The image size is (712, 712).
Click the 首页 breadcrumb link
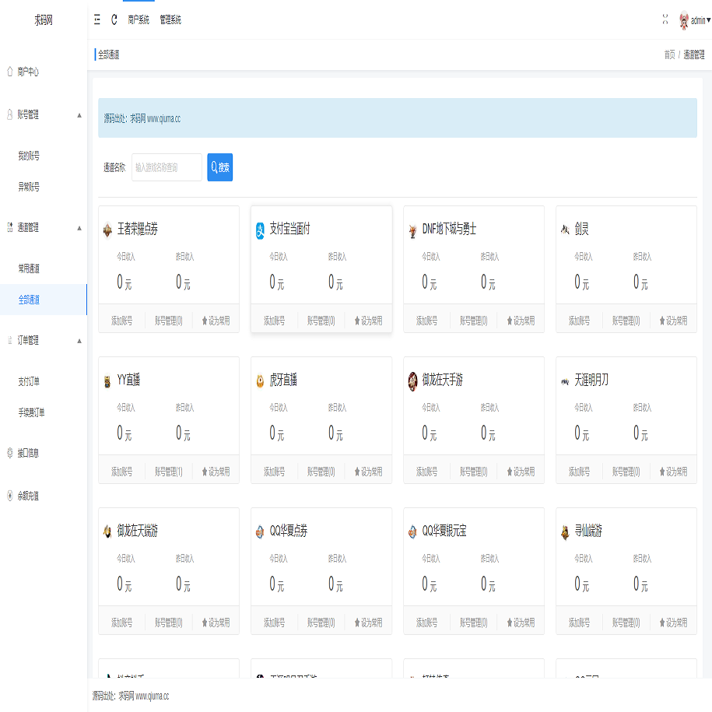pos(669,54)
